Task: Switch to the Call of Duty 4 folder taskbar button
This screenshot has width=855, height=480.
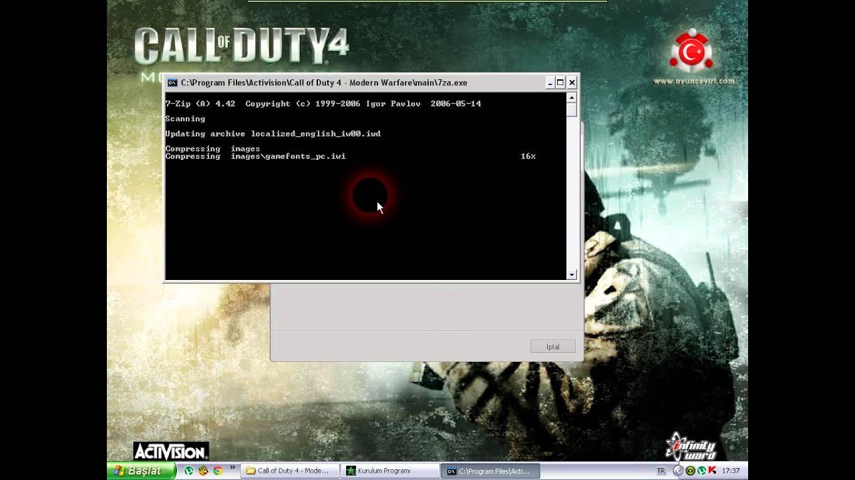Action: click(290, 471)
